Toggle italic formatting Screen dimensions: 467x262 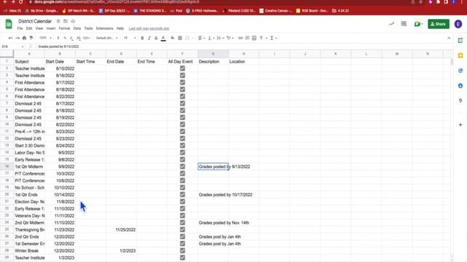pyautogui.click(x=149, y=38)
